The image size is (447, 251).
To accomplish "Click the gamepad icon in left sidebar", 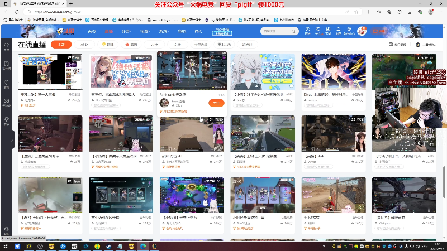I will pos(7,103).
